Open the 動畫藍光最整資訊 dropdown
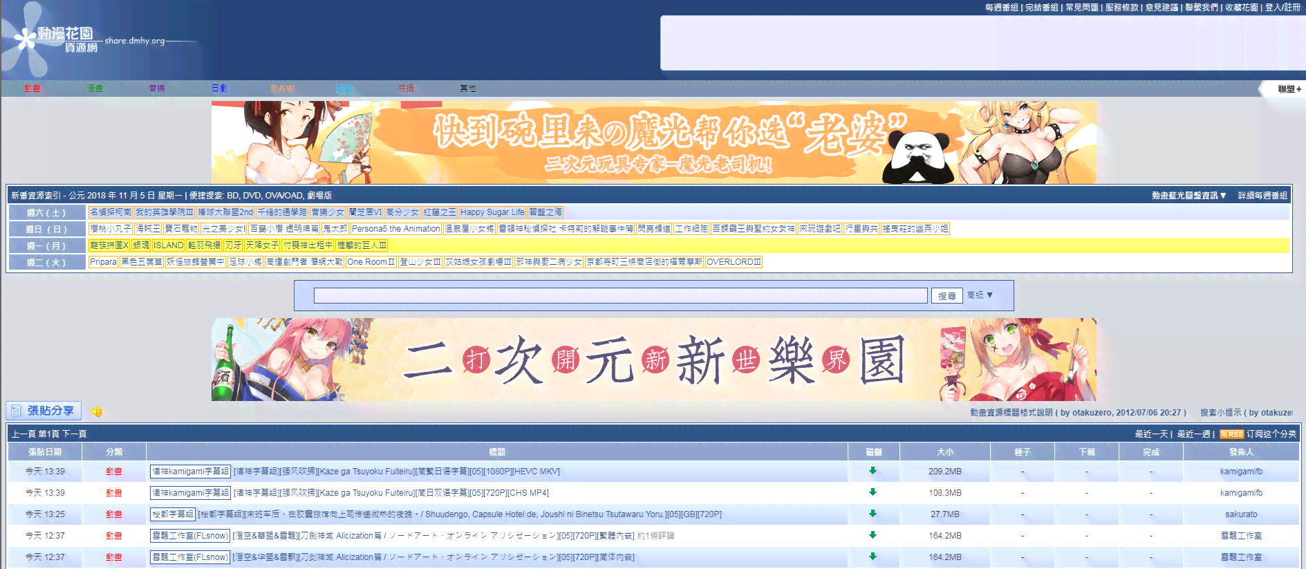 pos(1189,196)
